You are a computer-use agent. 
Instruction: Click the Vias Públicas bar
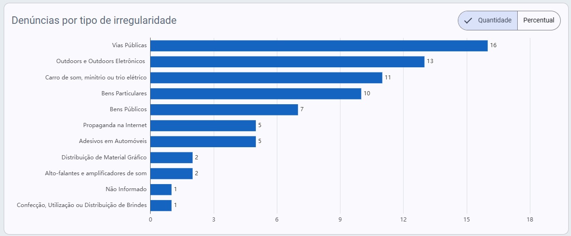[319, 46]
